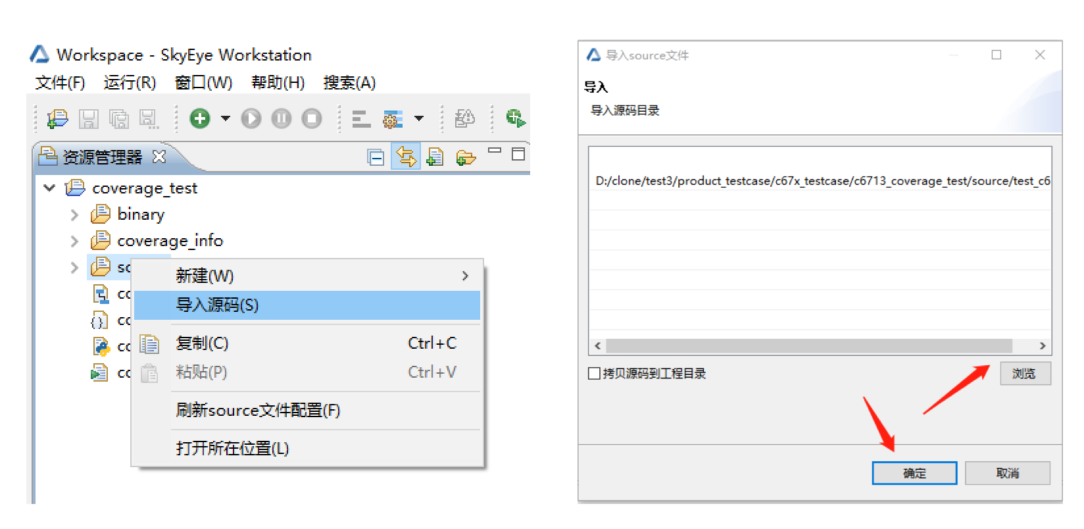Select the coverage_test tree row
The height and width of the screenshot is (529, 1084).
coord(145,188)
